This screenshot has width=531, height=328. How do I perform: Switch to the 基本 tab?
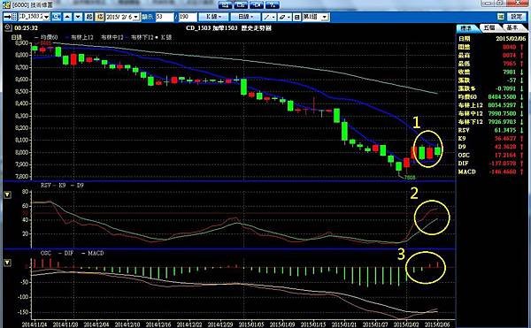[x=512, y=27]
